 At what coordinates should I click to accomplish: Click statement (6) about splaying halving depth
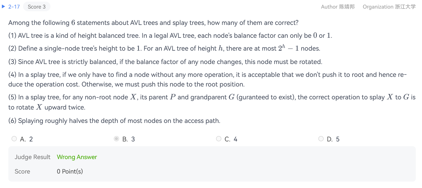coord(114,121)
